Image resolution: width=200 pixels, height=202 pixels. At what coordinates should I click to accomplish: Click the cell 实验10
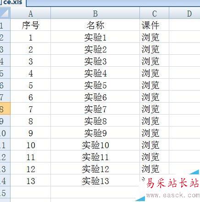(95, 145)
